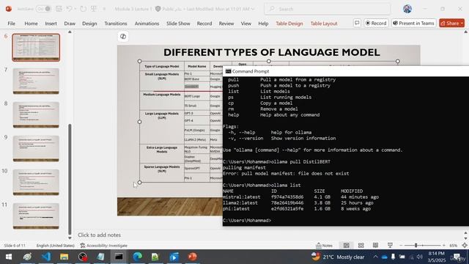Click the Record button at top right

tap(376, 23)
